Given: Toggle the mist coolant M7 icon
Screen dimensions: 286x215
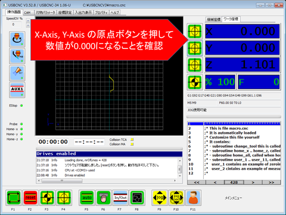Looking at the screenshot, I should coord(17,73).
